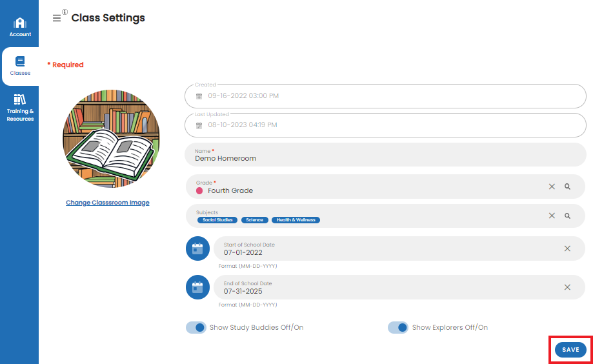Go to Account in sidebar
Viewport: 593px width, 364px height.
pyautogui.click(x=20, y=27)
